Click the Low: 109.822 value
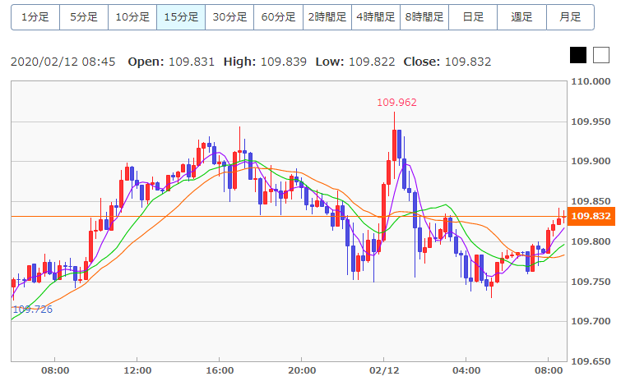Screen dimensions: 621x381 point(355,62)
